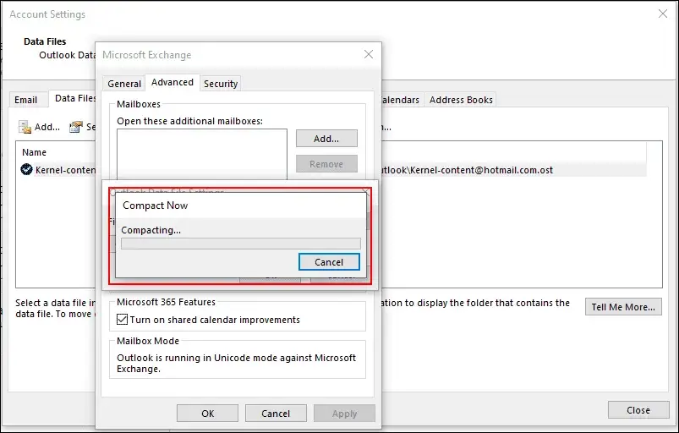Image resolution: width=679 pixels, height=433 pixels.
Task: Open the General tab in Microsoft Exchange
Action: coord(124,84)
